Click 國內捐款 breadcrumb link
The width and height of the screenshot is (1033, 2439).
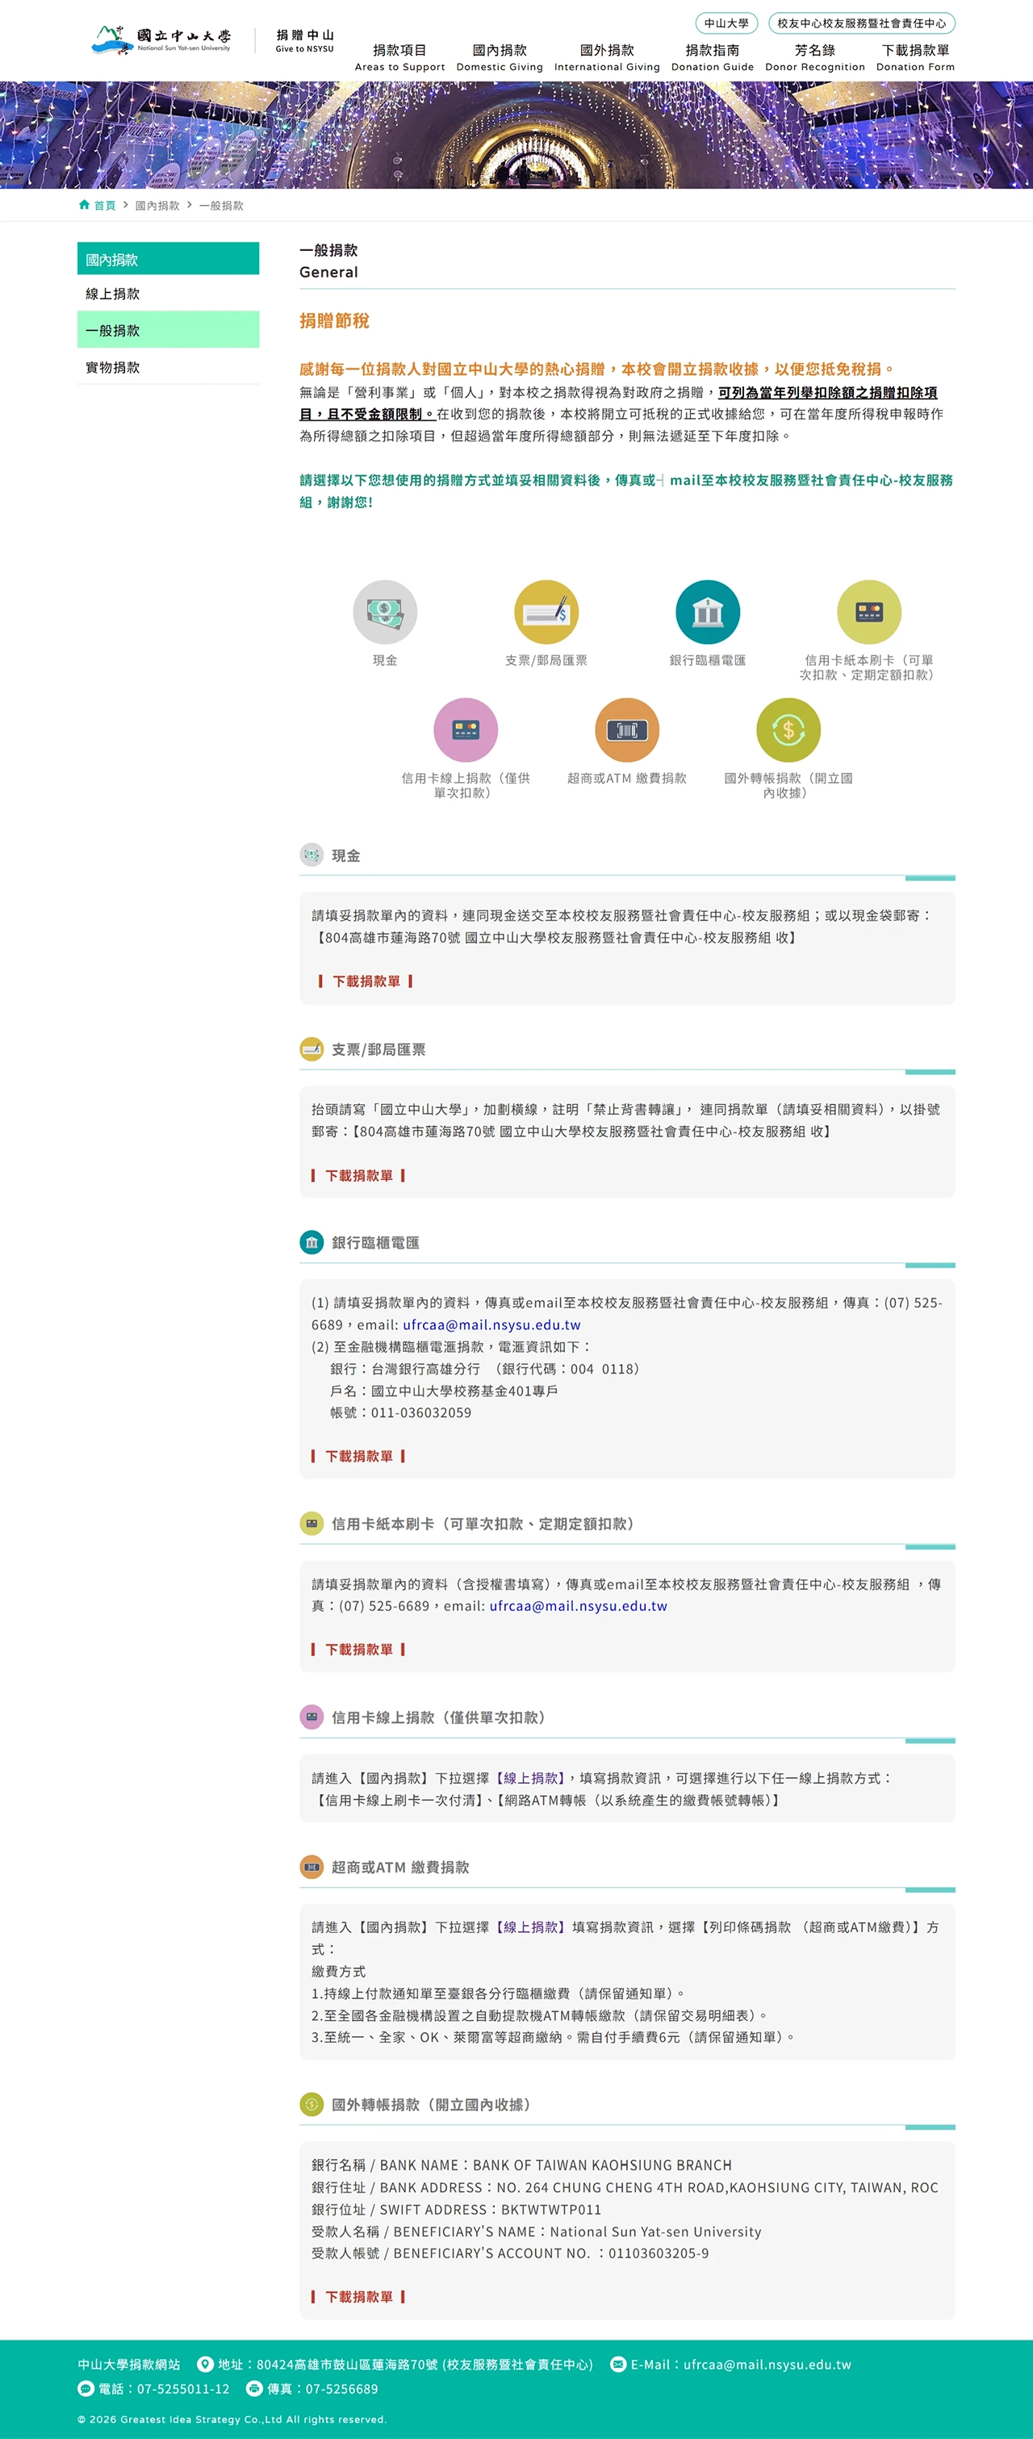coord(157,206)
